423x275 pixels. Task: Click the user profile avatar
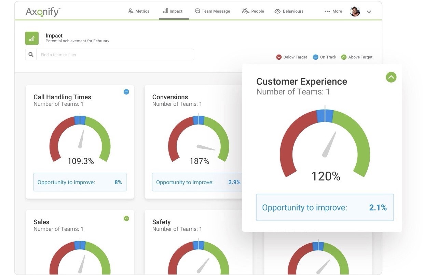[x=355, y=11]
